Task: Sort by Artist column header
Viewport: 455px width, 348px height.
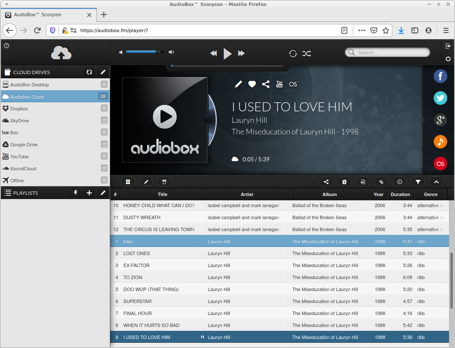Action: [247, 194]
